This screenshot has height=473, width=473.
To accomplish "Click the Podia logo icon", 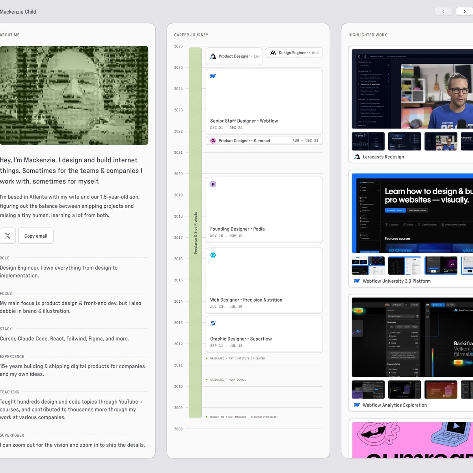I will coord(213,184).
